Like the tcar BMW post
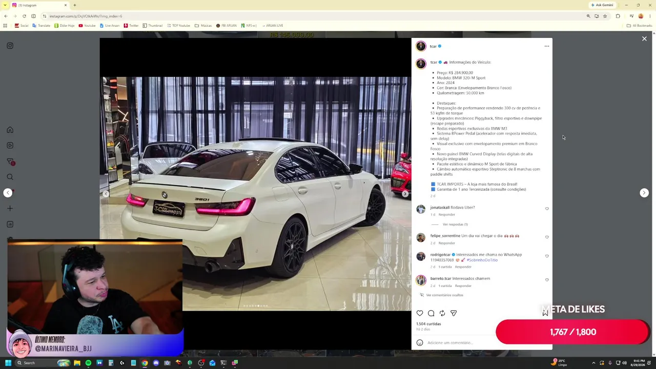656x369 pixels. (420, 313)
